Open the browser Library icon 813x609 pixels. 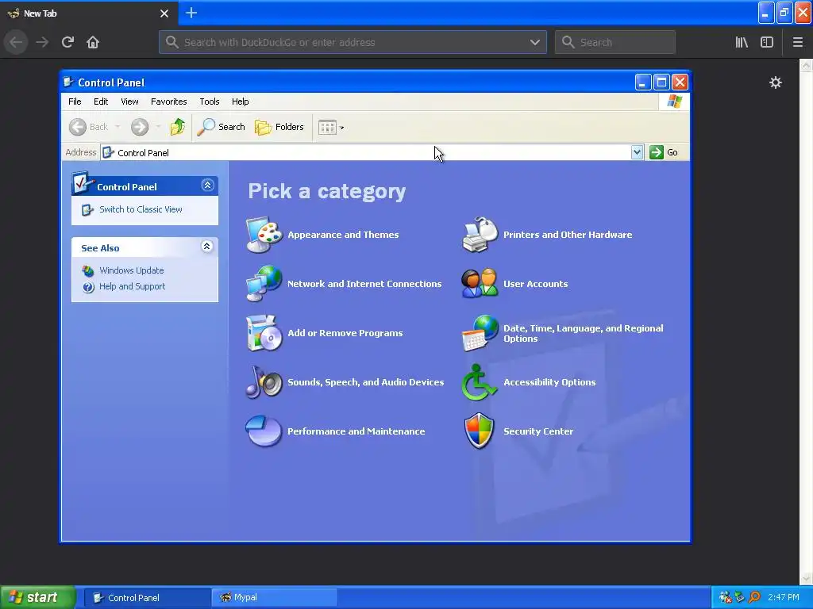pos(742,42)
